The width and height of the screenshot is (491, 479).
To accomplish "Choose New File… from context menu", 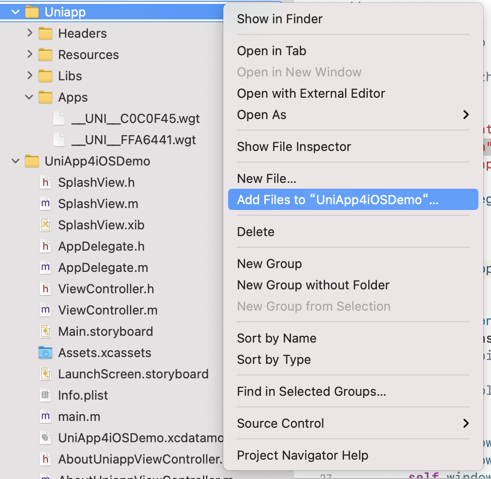I will click(x=353, y=179).
